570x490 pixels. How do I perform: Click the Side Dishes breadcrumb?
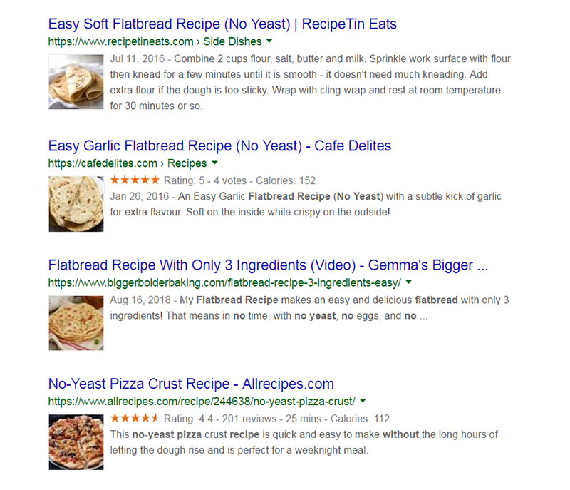click(x=232, y=41)
